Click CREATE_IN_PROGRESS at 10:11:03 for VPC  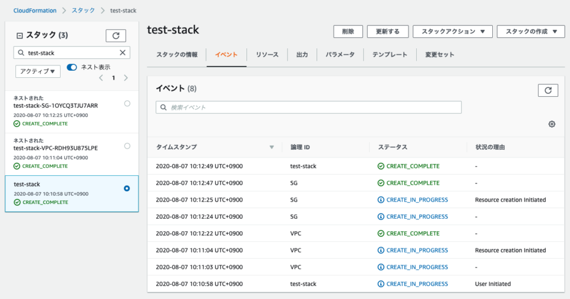point(417,267)
